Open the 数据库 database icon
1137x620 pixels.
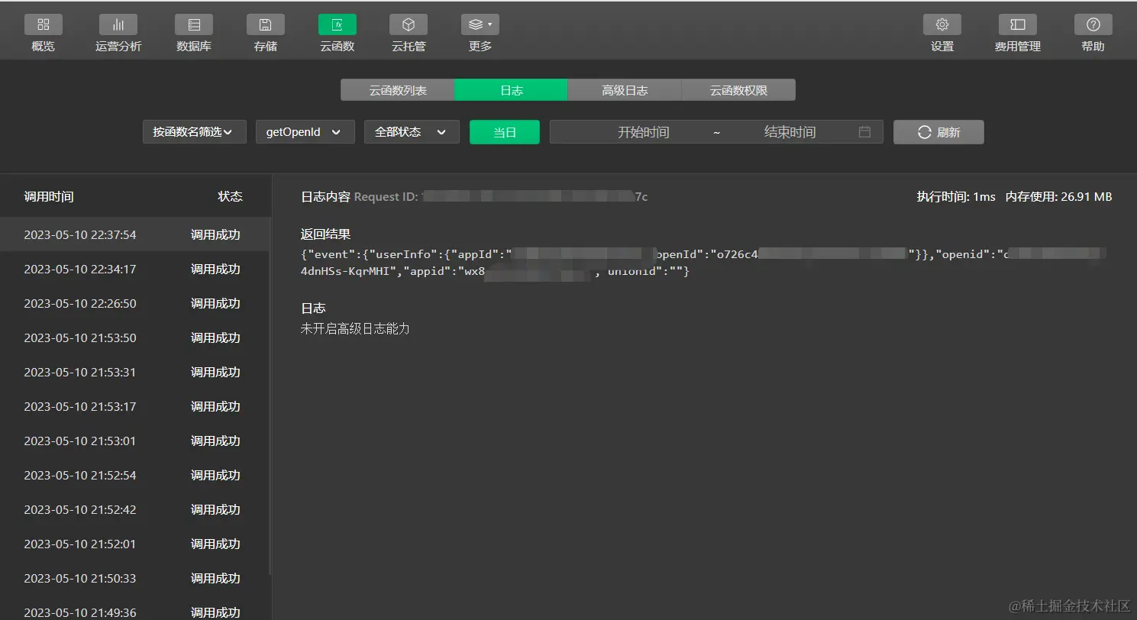point(194,24)
